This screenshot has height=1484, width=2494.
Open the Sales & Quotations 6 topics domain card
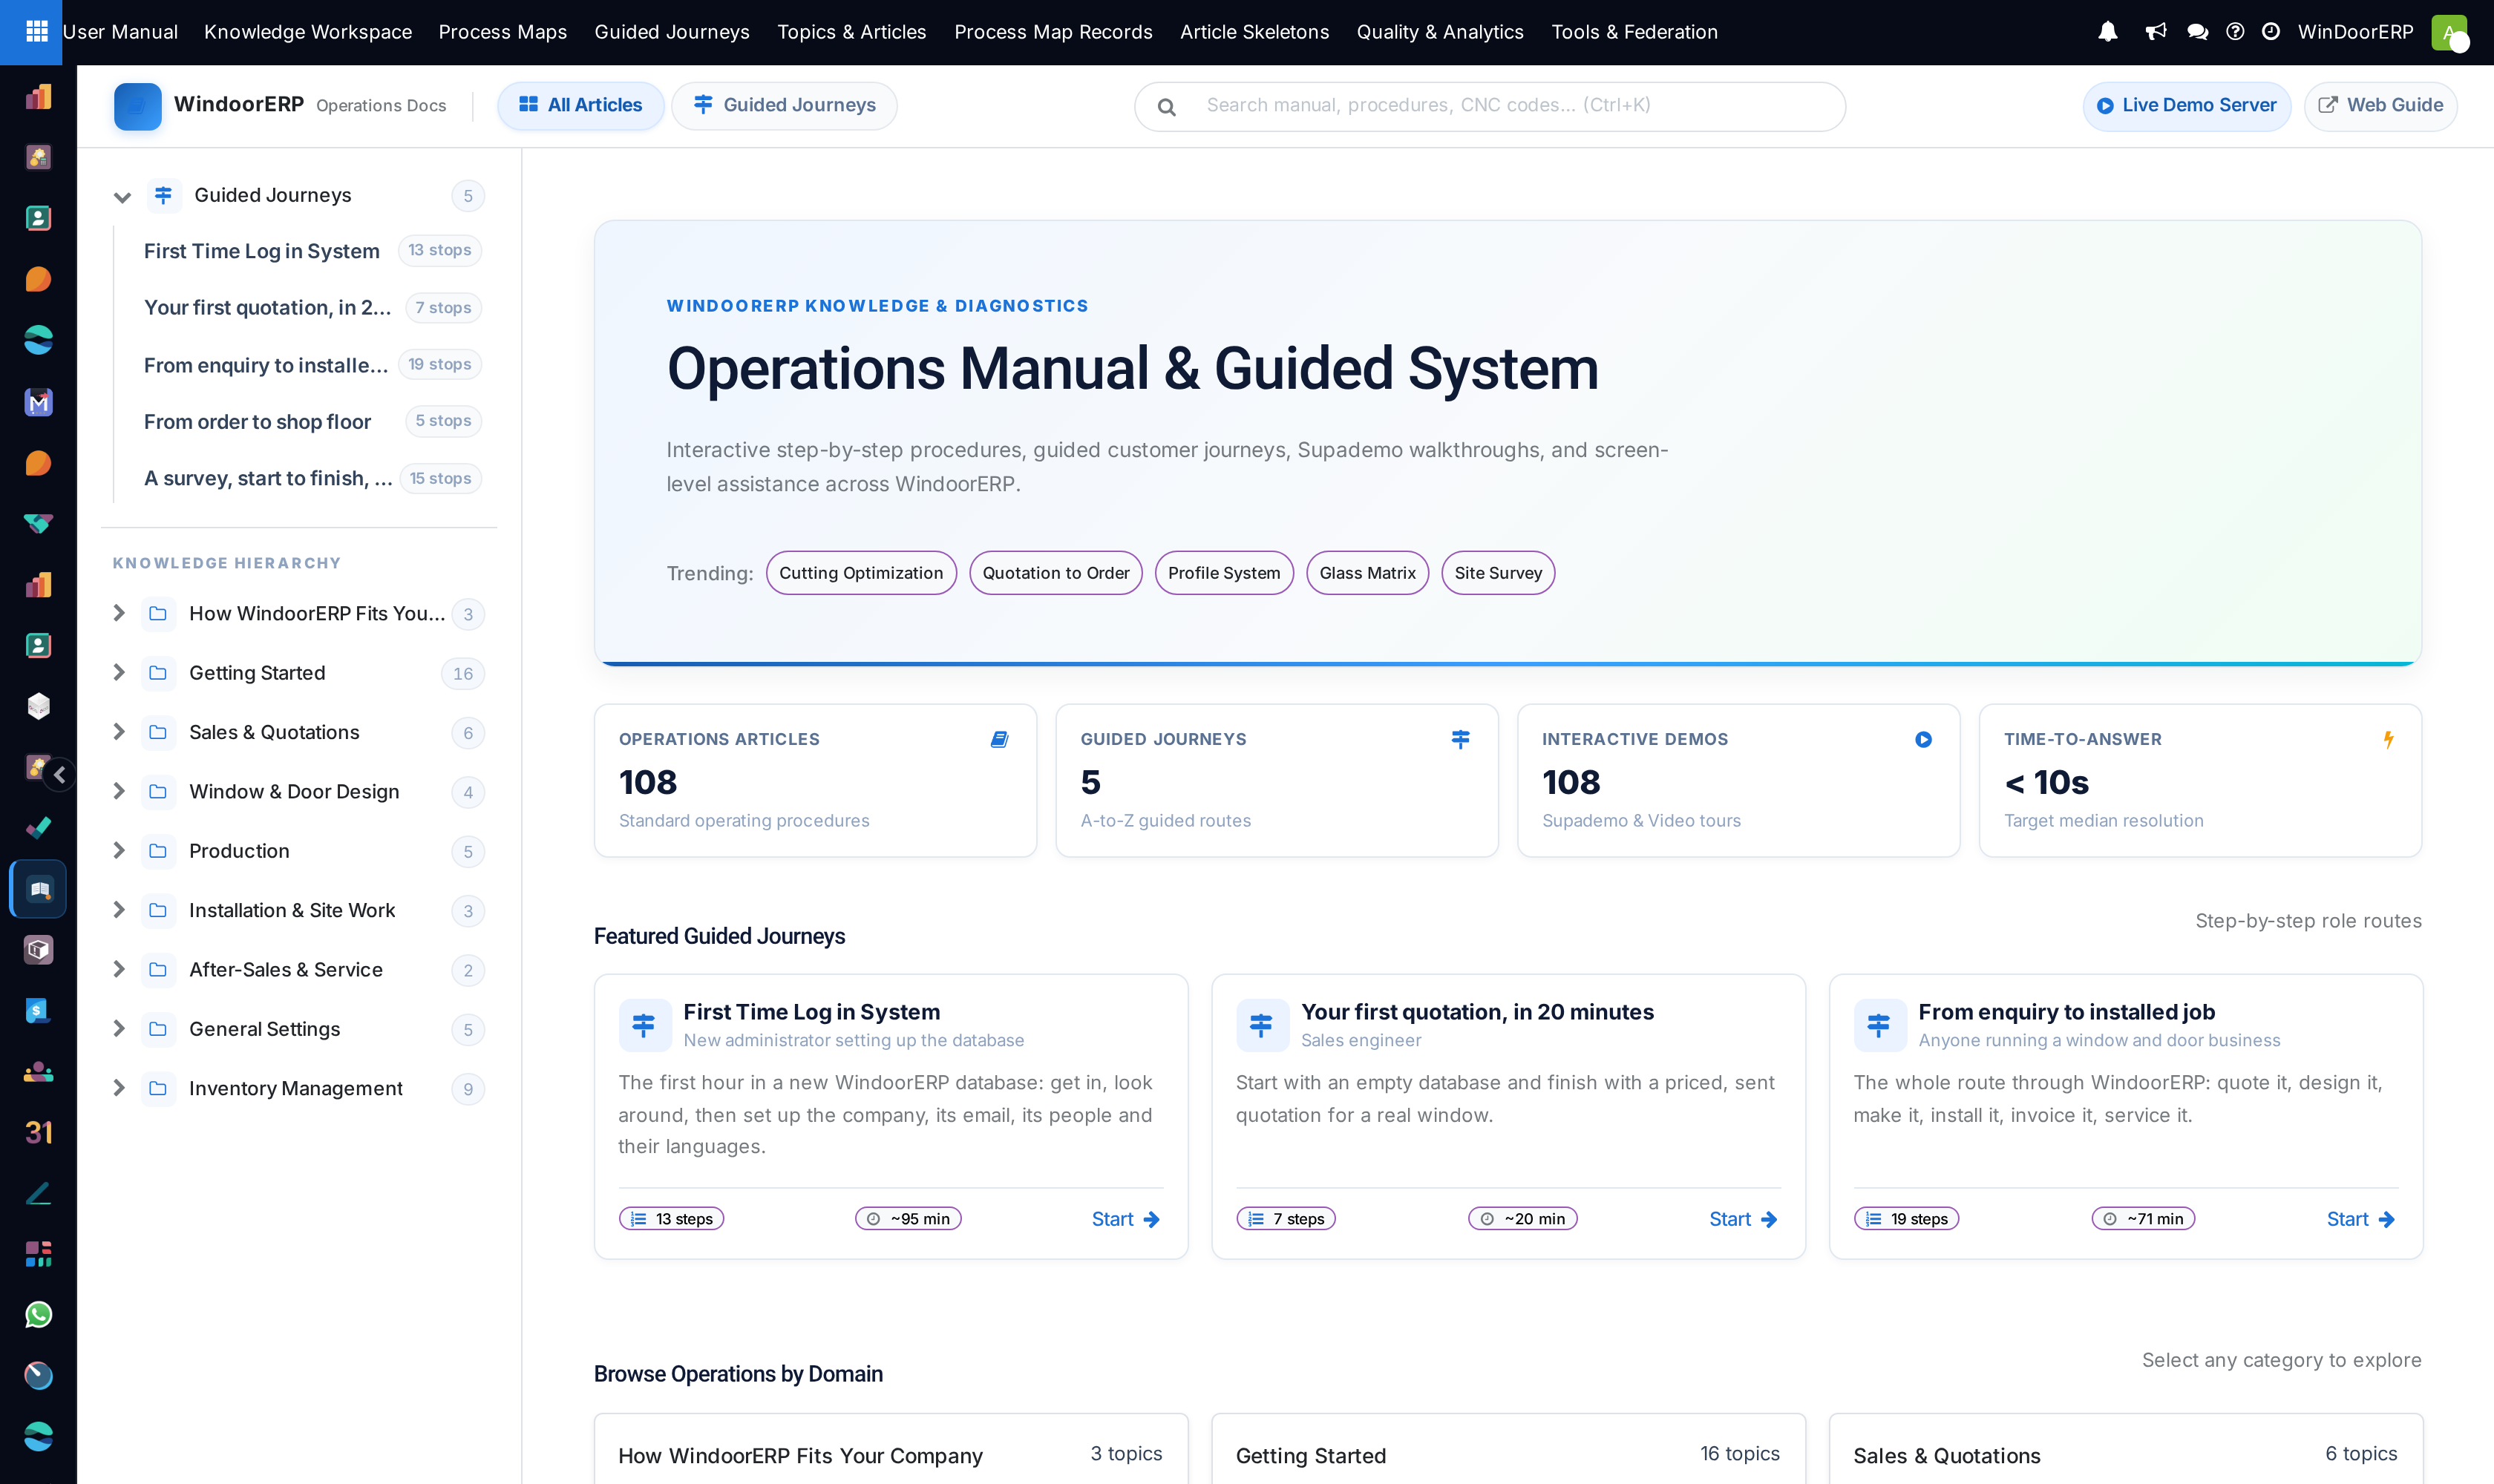[x=2125, y=1449]
